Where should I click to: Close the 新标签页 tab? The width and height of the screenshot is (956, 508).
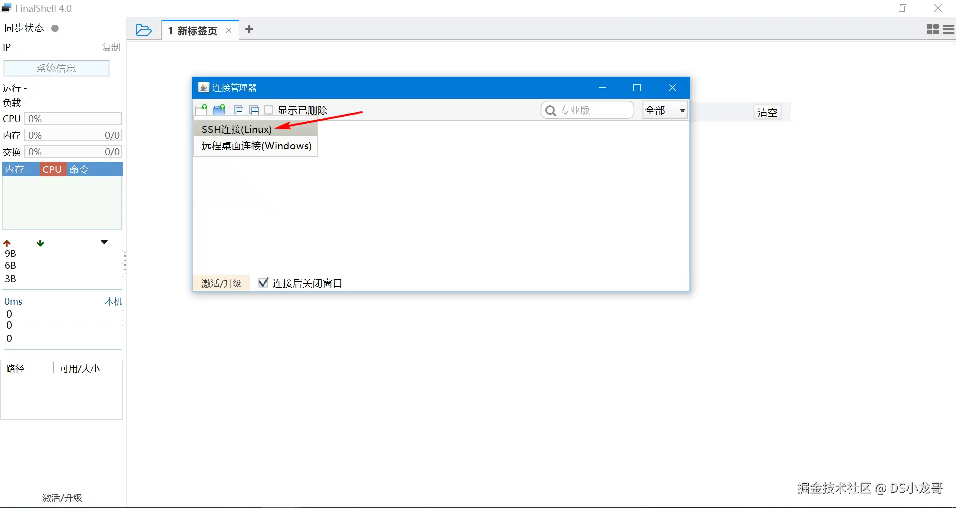tap(229, 31)
